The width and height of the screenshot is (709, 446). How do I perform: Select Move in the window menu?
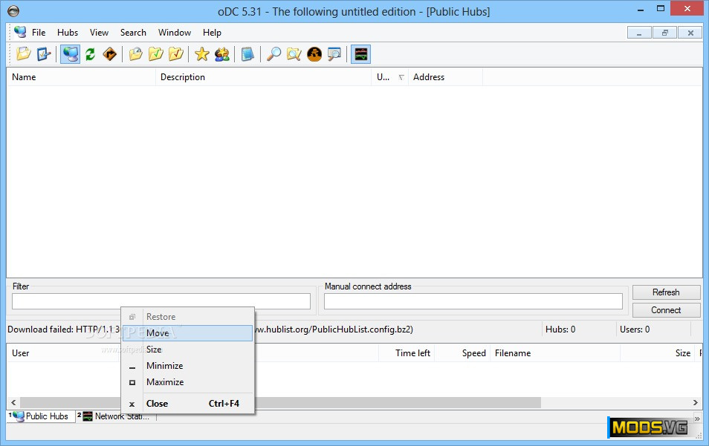point(158,333)
